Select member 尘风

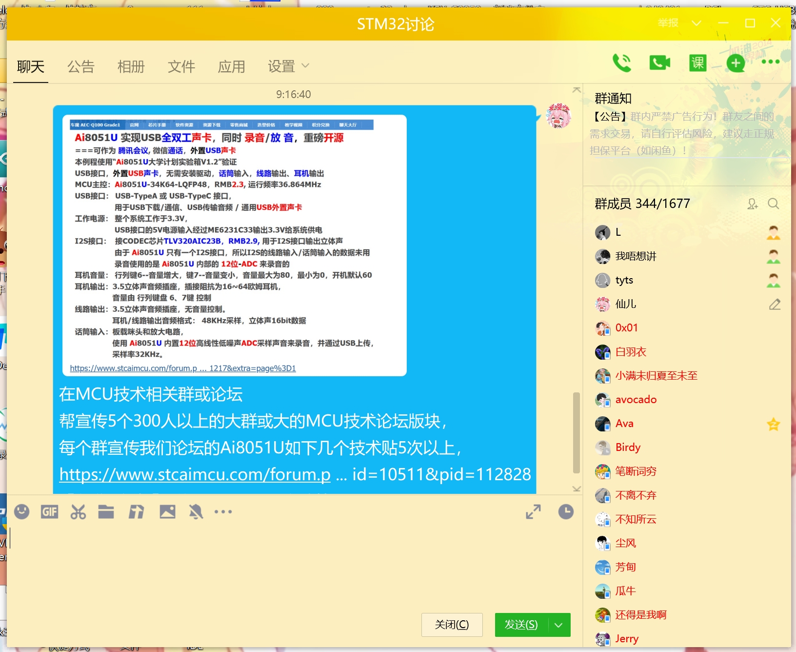coord(626,543)
